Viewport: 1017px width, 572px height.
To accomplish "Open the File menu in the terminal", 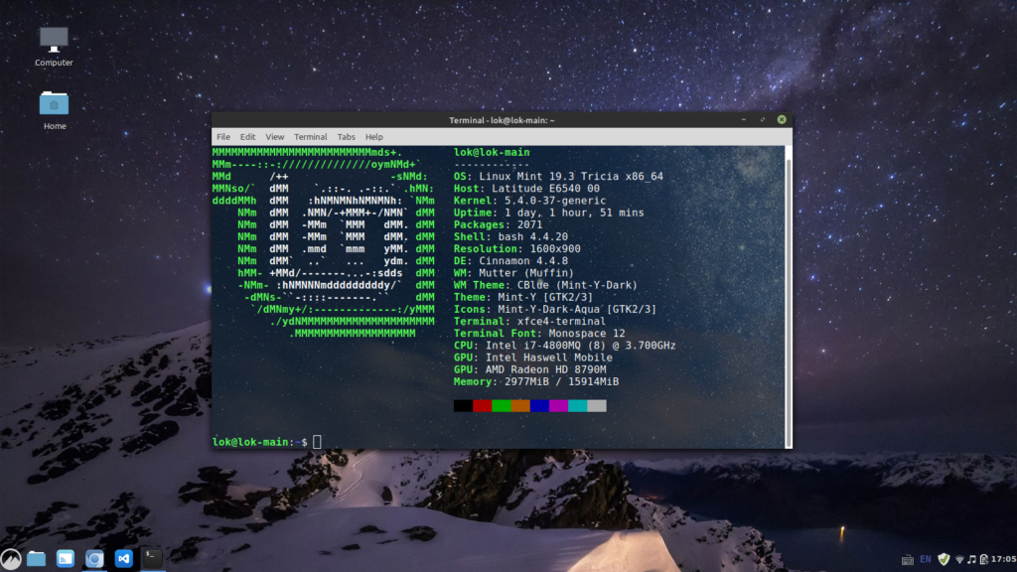I will click(x=222, y=137).
